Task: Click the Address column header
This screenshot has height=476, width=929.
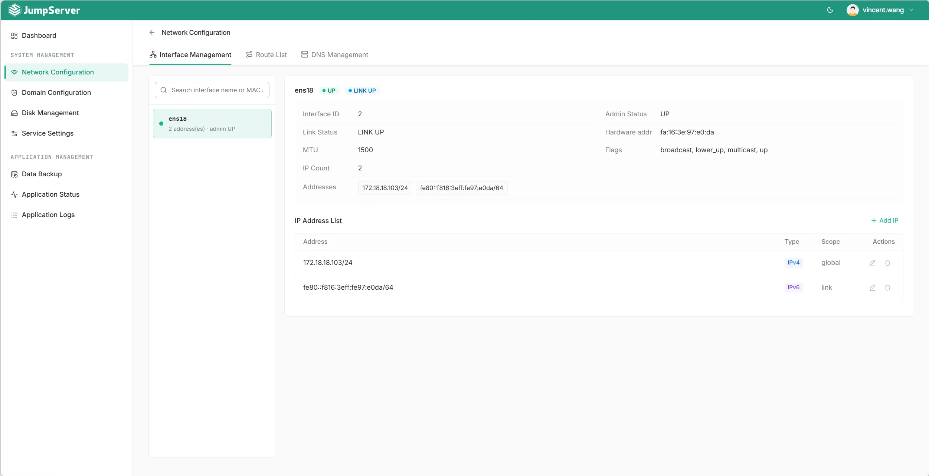Action: pos(315,242)
